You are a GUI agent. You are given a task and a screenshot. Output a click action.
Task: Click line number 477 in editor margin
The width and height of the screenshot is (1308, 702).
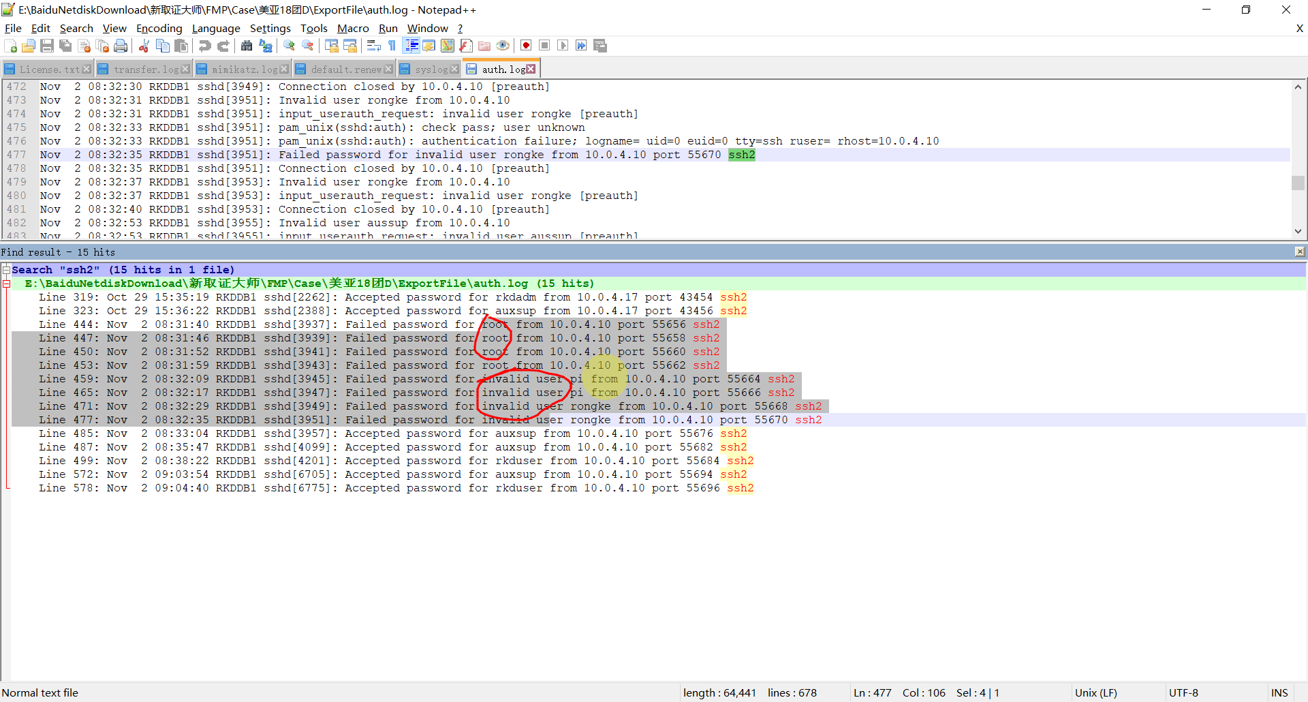[x=16, y=155]
